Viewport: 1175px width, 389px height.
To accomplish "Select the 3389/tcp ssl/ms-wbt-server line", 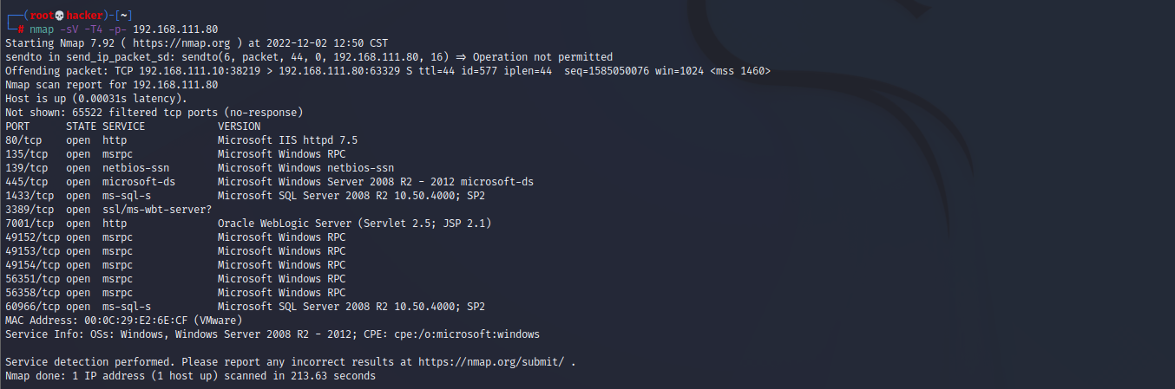I will click(x=108, y=209).
